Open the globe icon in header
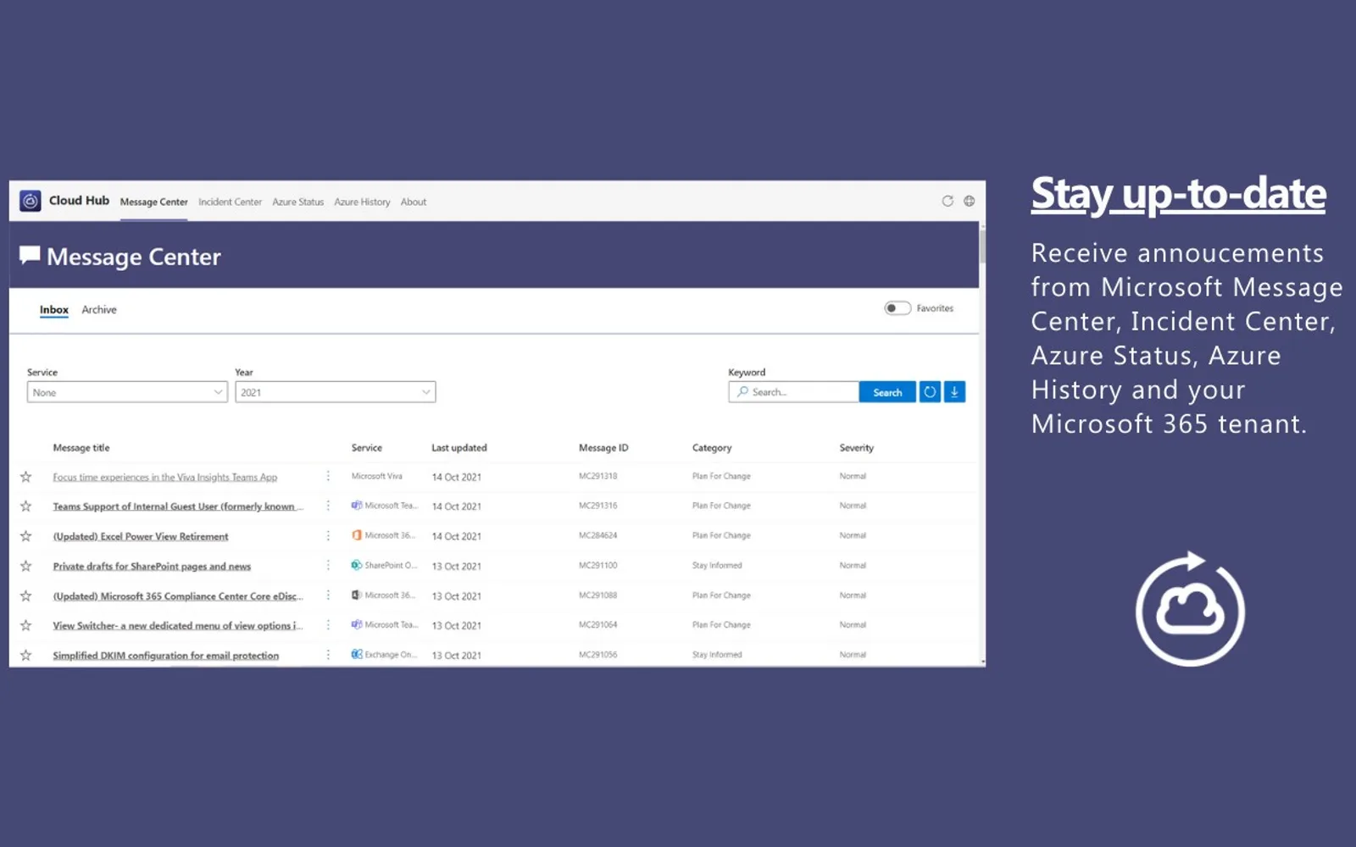Viewport: 1356px width, 847px height. 969,201
